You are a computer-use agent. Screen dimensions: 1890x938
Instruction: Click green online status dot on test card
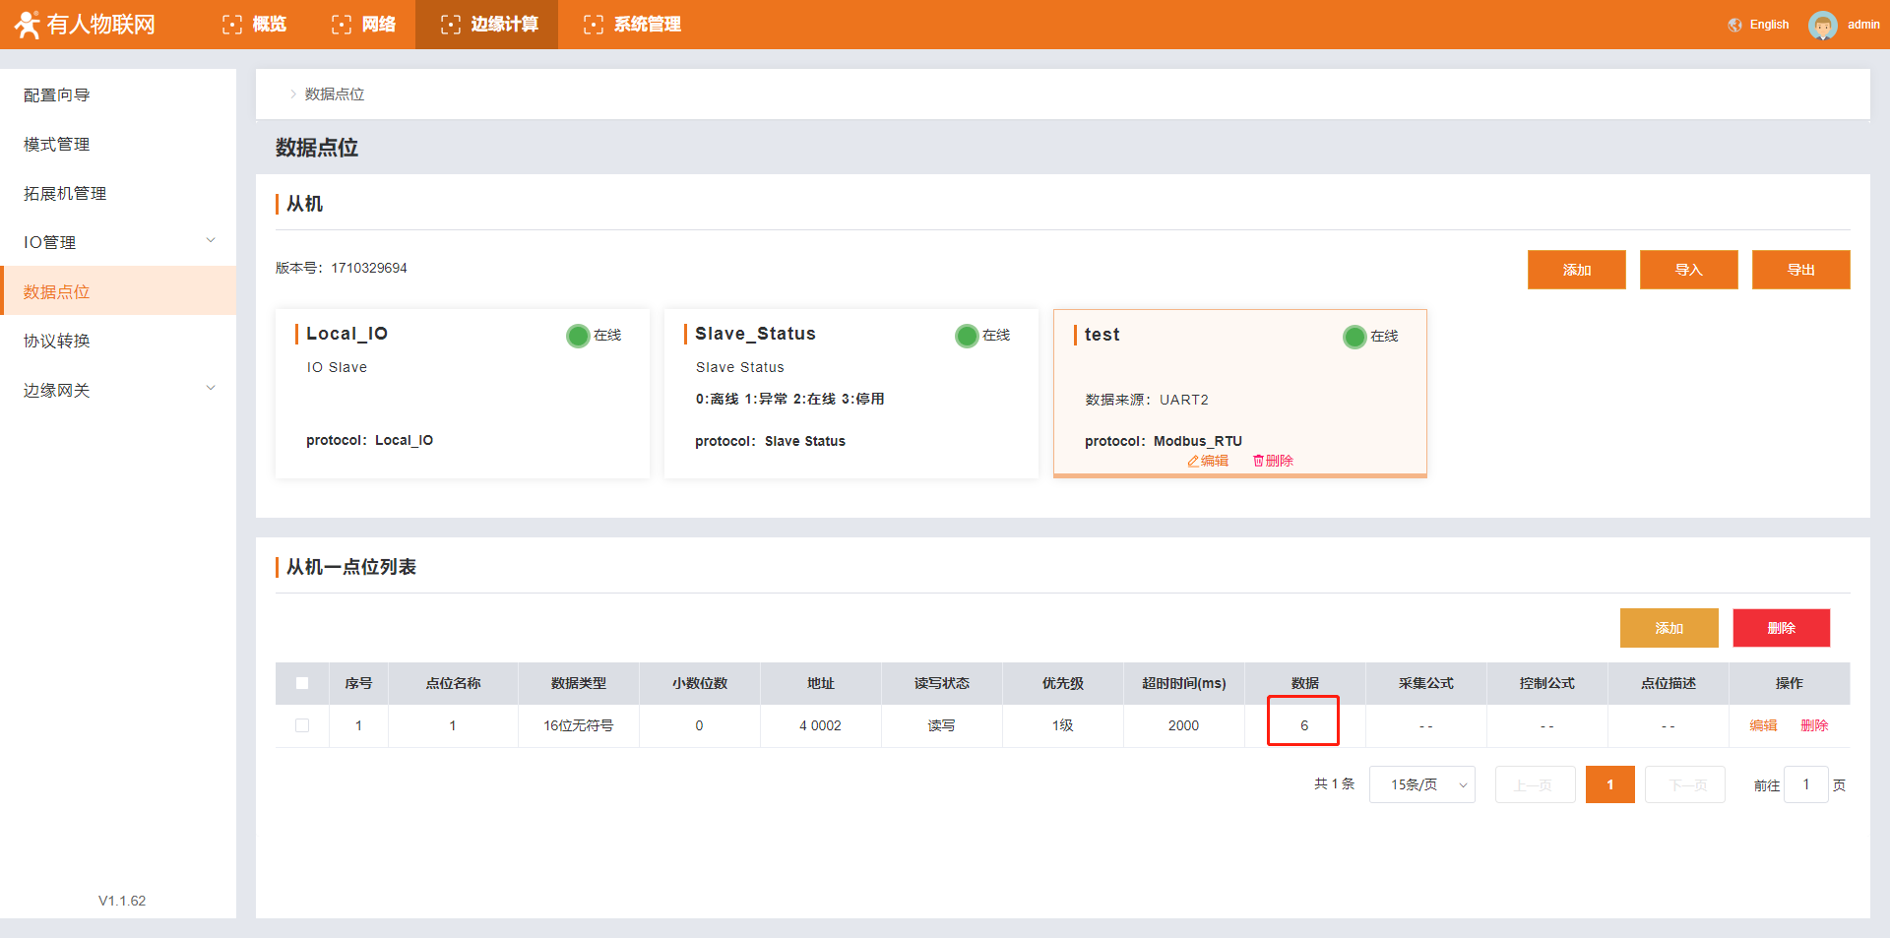pyautogui.click(x=1354, y=337)
